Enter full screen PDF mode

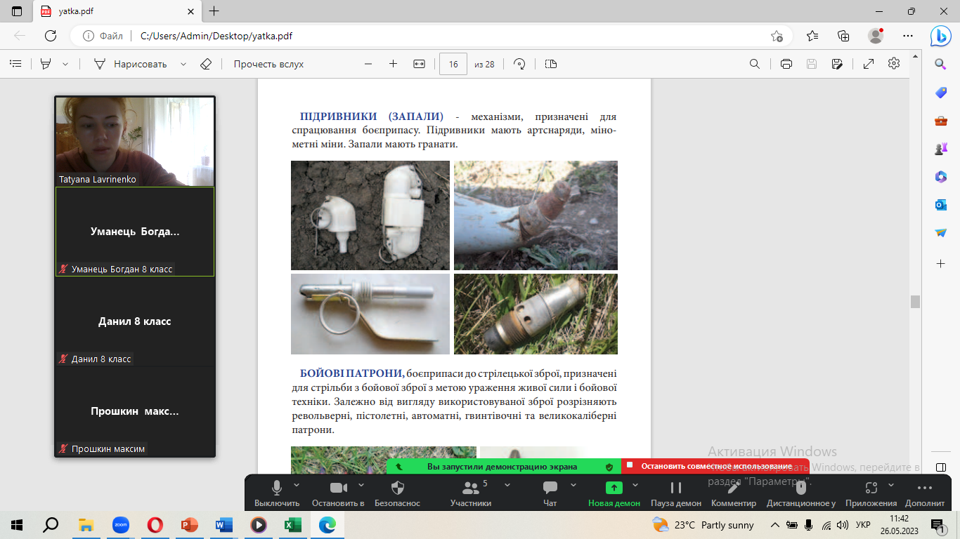coord(869,64)
